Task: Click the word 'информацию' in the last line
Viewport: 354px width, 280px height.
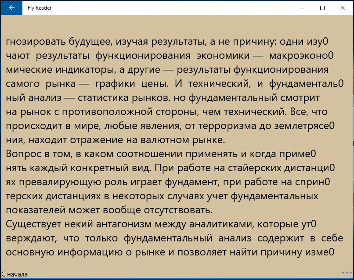Action: click(x=90, y=252)
